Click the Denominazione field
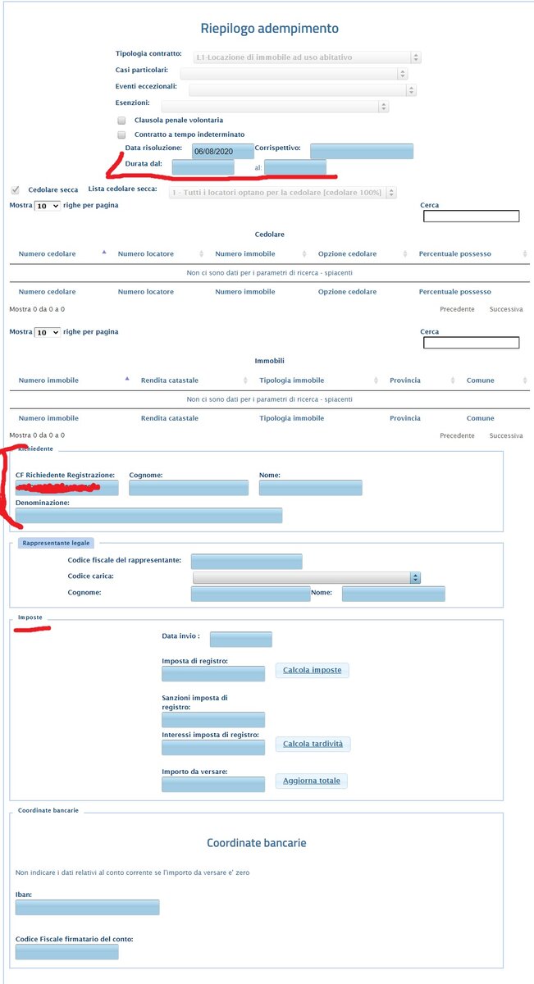534x984 pixels. 148,515
